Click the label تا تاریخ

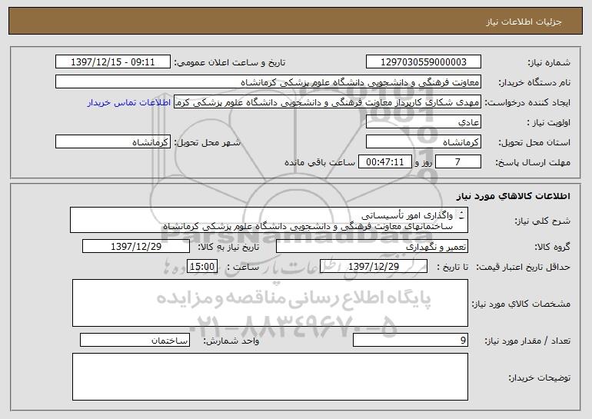coord(452,267)
